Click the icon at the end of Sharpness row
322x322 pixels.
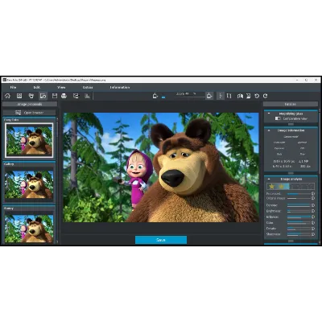pyautogui.click(x=313, y=234)
